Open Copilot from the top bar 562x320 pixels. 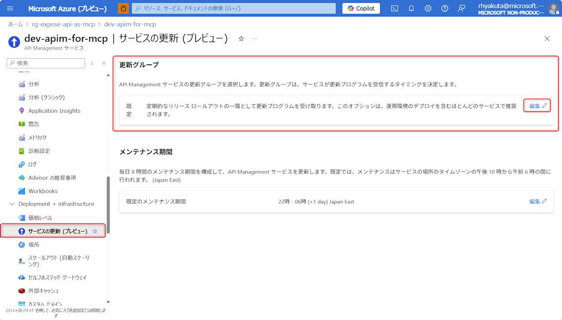coord(361,8)
